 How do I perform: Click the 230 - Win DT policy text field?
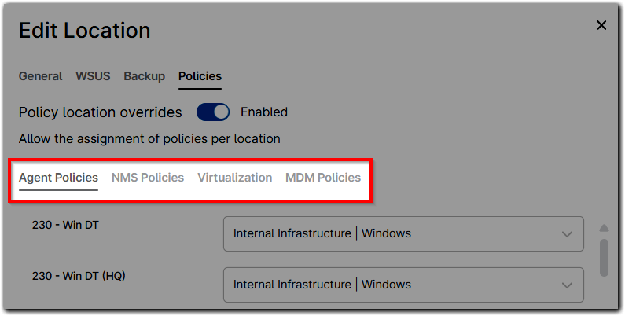385,233
